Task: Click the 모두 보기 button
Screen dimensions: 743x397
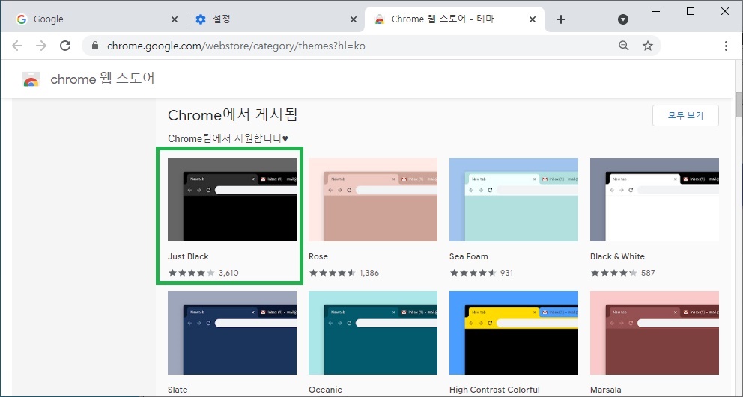Action: pyautogui.click(x=685, y=115)
